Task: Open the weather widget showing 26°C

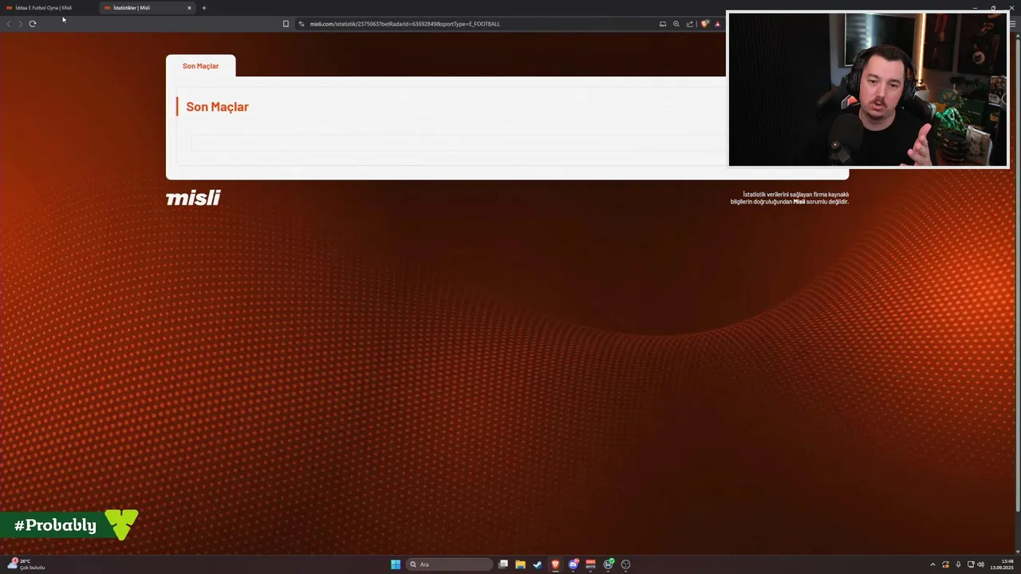Action: point(26,564)
